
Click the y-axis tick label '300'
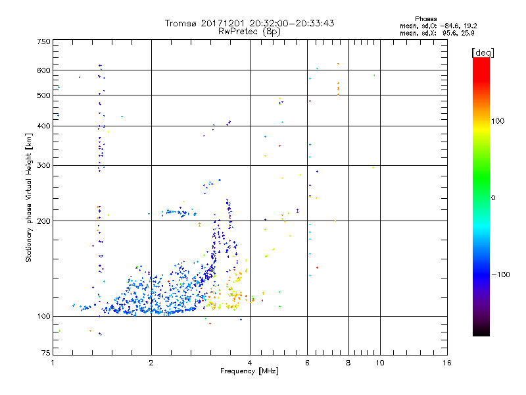point(43,166)
